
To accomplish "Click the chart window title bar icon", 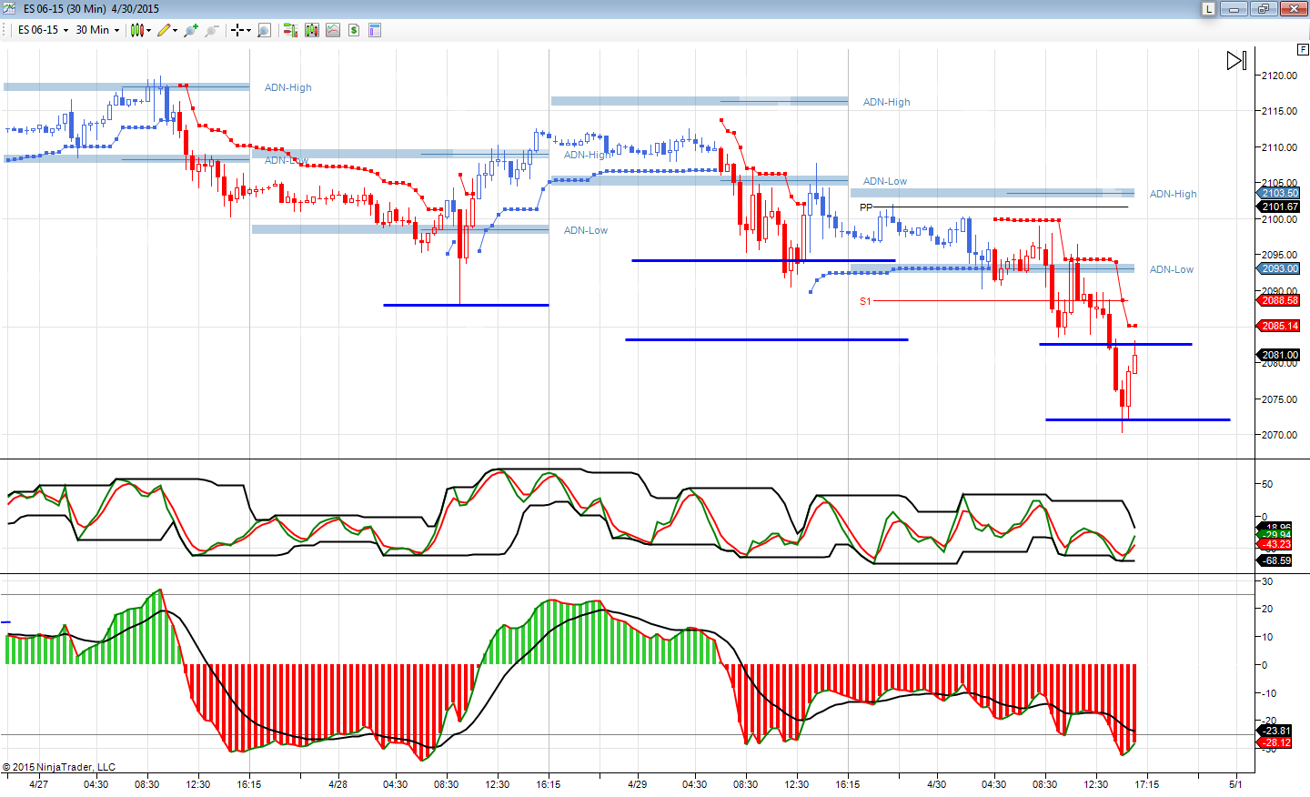I will (9, 8).
